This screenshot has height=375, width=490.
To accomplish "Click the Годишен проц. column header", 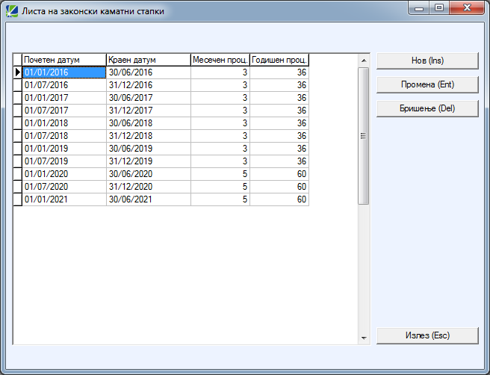I will click(x=279, y=60).
